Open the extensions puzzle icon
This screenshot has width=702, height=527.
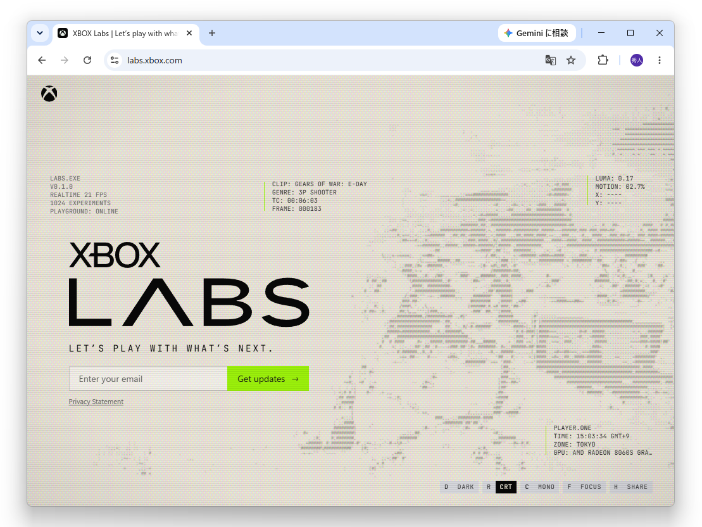[603, 60]
